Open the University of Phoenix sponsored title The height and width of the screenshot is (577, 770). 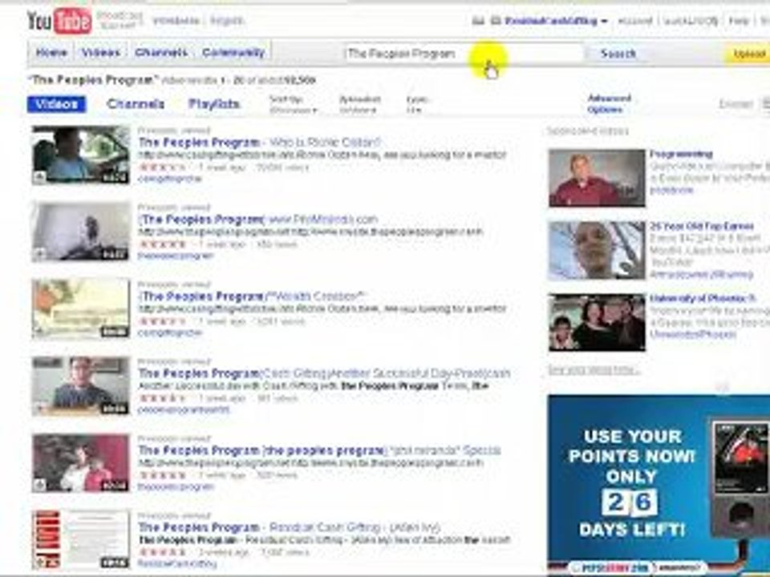pyautogui.click(x=703, y=298)
